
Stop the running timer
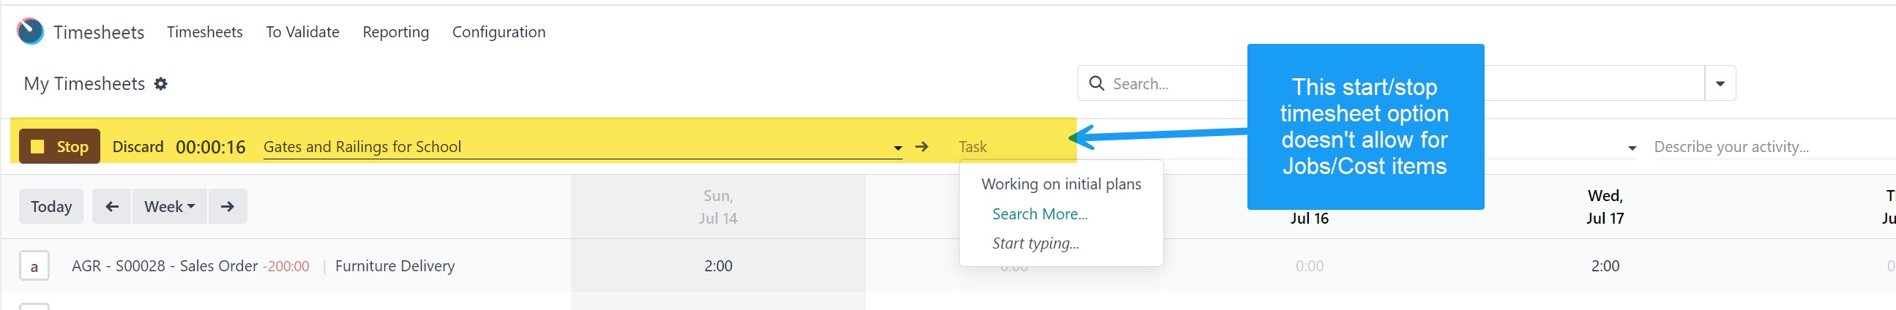59,146
